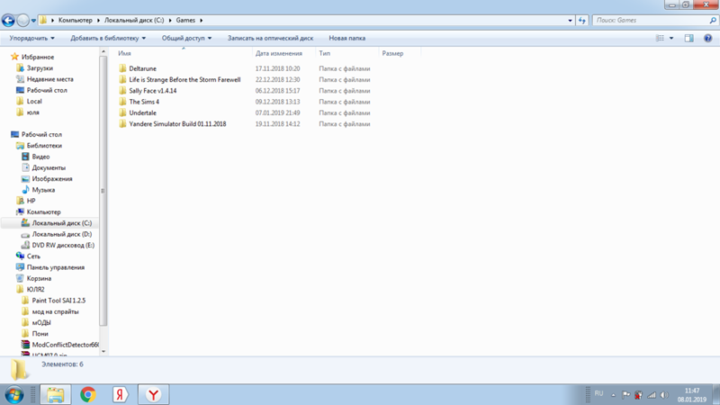Screen dimensions: 720x405
Task: Click date 17.11.2018 10:20 cell
Action: [x=277, y=68]
